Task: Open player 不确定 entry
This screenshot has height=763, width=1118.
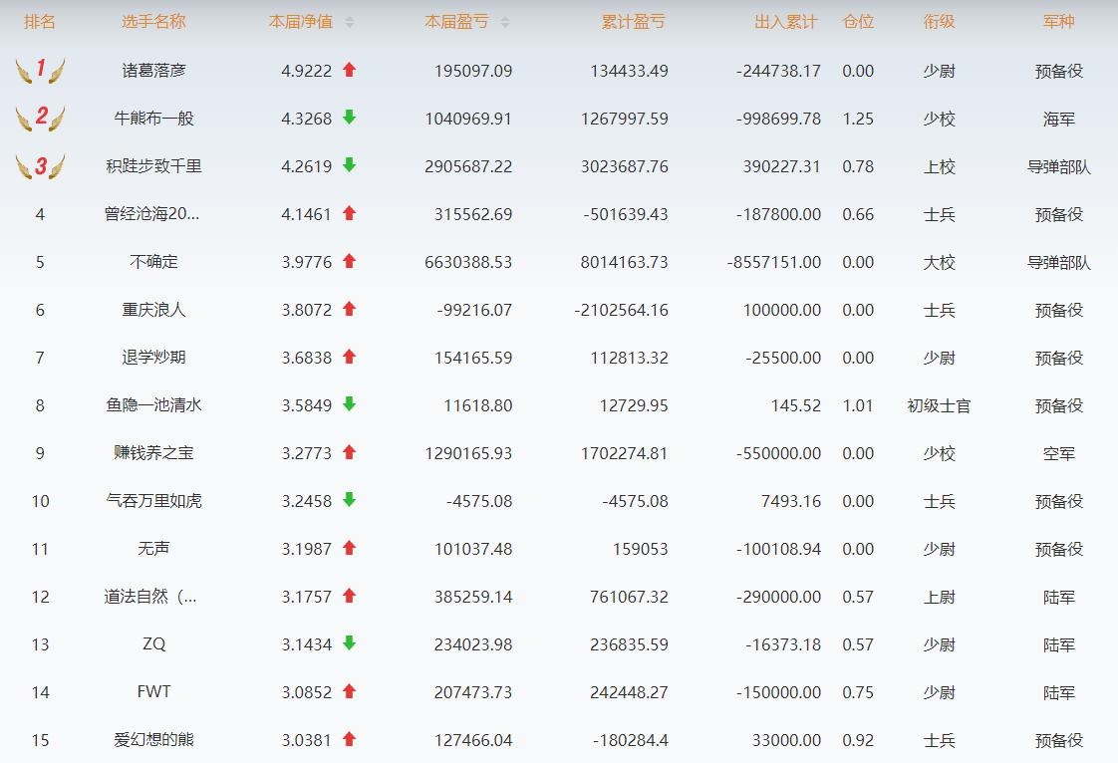Action: click(153, 262)
